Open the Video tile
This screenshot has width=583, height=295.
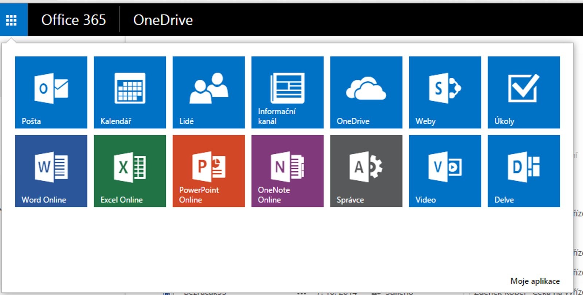pyautogui.click(x=445, y=171)
